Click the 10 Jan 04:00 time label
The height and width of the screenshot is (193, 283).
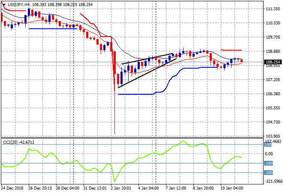tap(232, 188)
